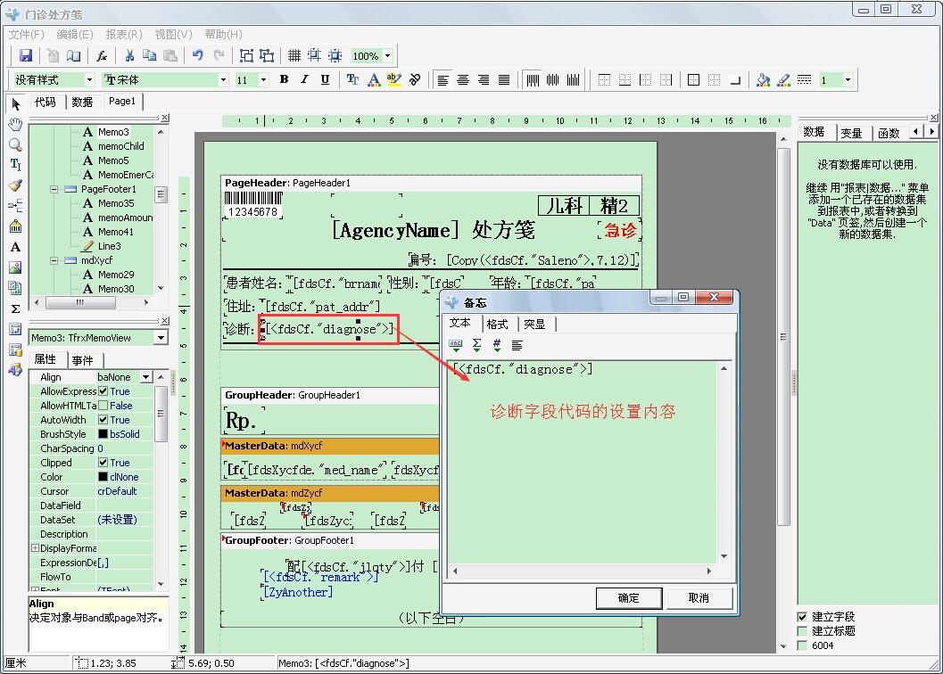Cut selection with the scissors icon
The height and width of the screenshot is (674, 943).
click(129, 56)
